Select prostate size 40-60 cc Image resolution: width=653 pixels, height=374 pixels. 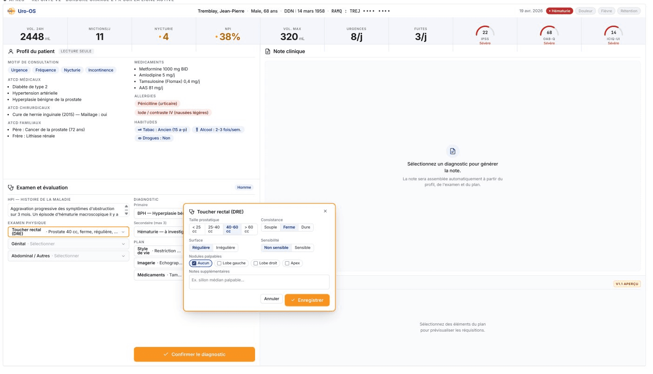click(232, 229)
